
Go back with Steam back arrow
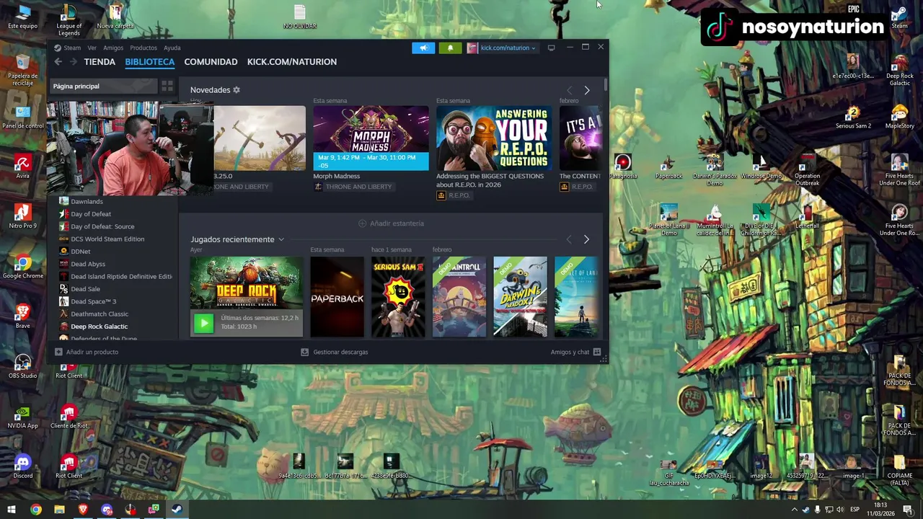pyautogui.click(x=58, y=62)
